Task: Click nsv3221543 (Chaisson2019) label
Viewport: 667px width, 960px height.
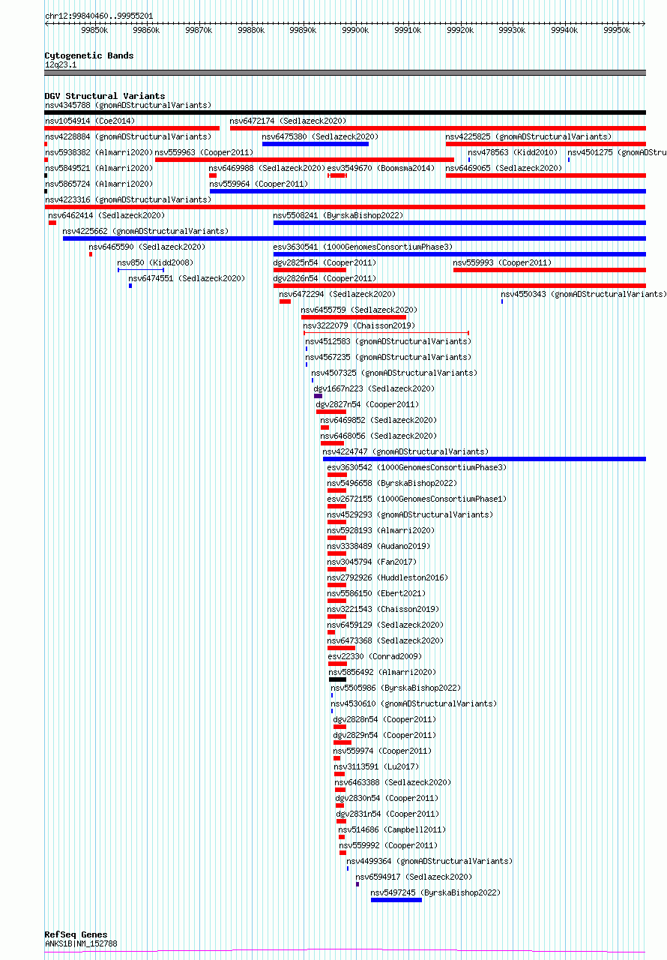Action: click(x=383, y=609)
